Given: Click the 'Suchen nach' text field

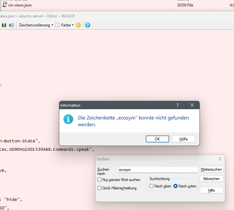Looking at the screenshot, I should (x=158, y=170).
